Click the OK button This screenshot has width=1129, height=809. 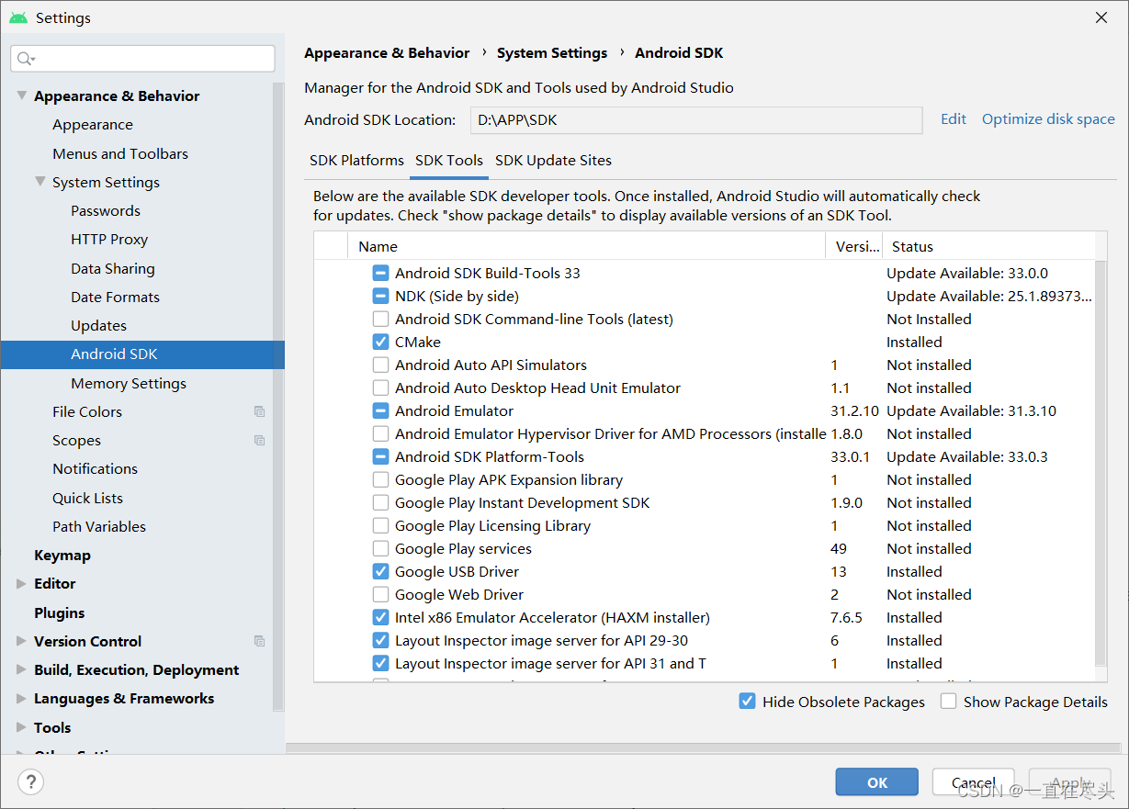pyautogui.click(x=877, y=782)
